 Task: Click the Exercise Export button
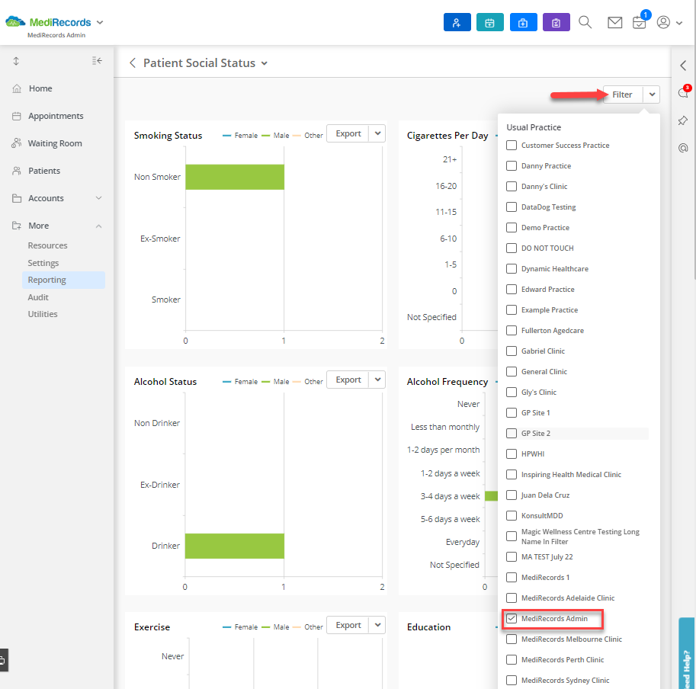(x=348, y=625)
